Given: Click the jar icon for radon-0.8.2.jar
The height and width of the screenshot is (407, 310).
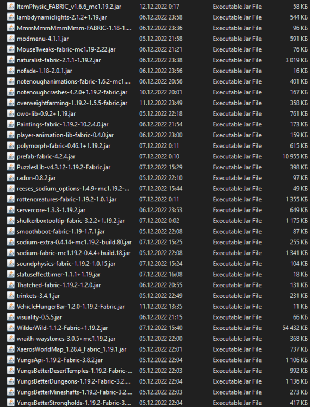Looking at the screenshot, I should [10, 178].
